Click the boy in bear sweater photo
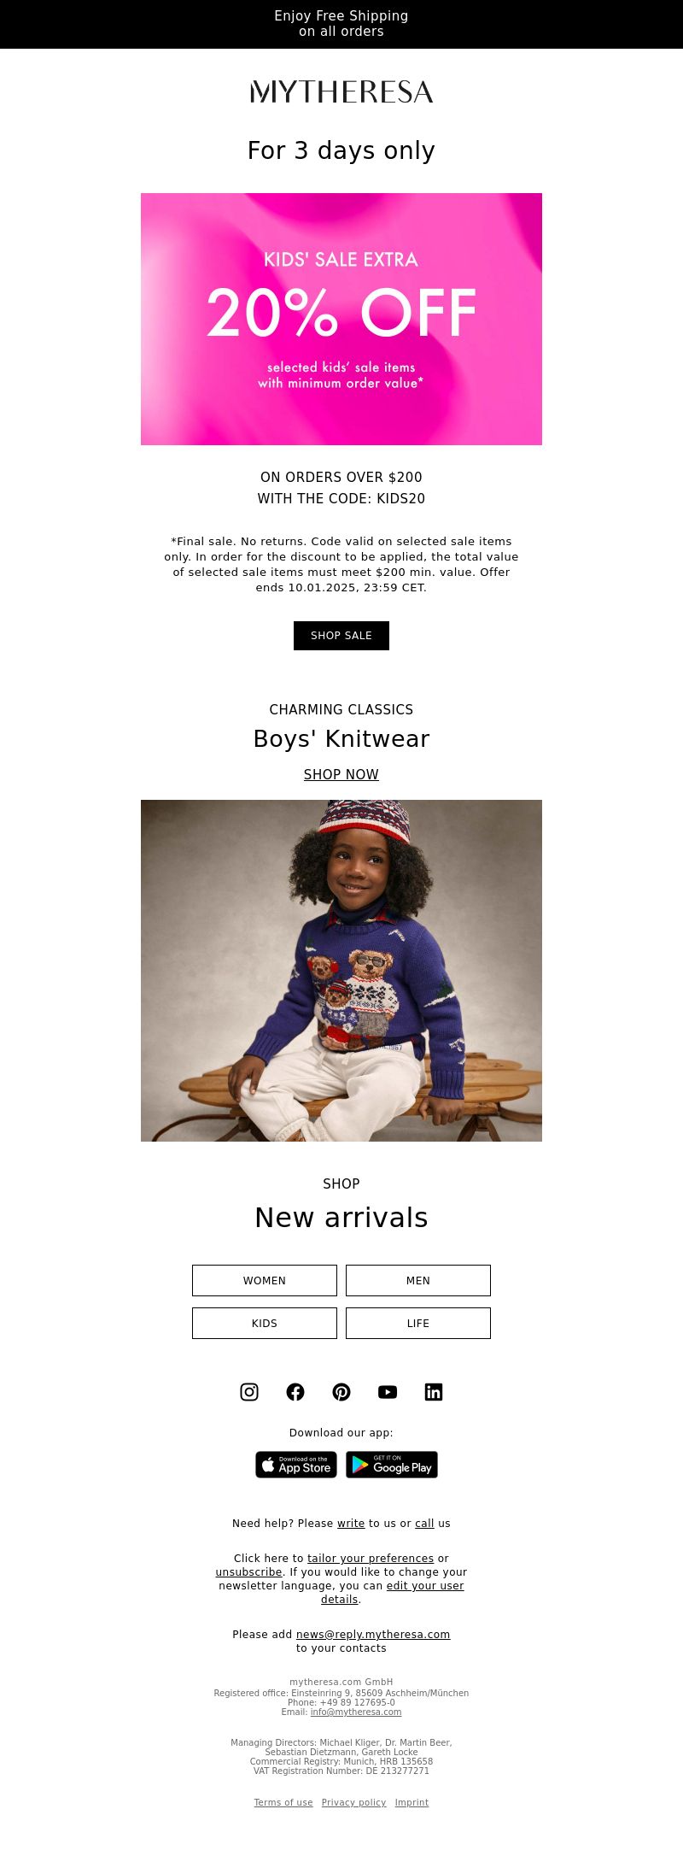Image resolution: width=683 pixels, height=1862 pixels. pyautogui.click(x=341, y=971)
